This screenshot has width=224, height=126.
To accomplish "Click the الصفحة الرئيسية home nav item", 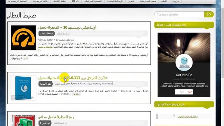I will click(x=18, y=1).
